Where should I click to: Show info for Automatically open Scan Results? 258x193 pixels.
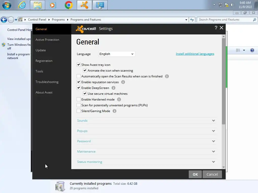167,76
